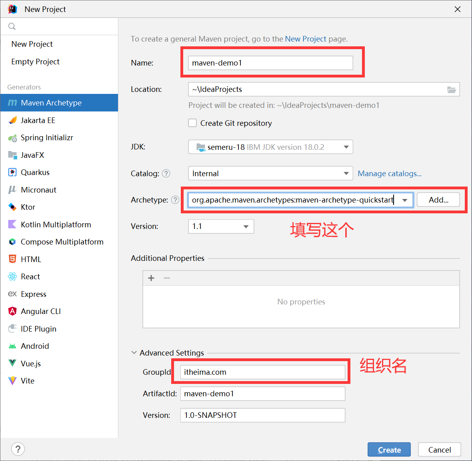The height and width of the screenshot is (461, 472).
Task: Click the Micronaut icon
Action: (12, 190)
